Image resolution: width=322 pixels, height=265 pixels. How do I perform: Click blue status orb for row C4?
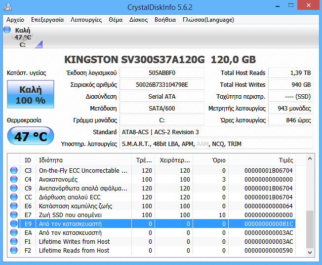pos(14,180)
